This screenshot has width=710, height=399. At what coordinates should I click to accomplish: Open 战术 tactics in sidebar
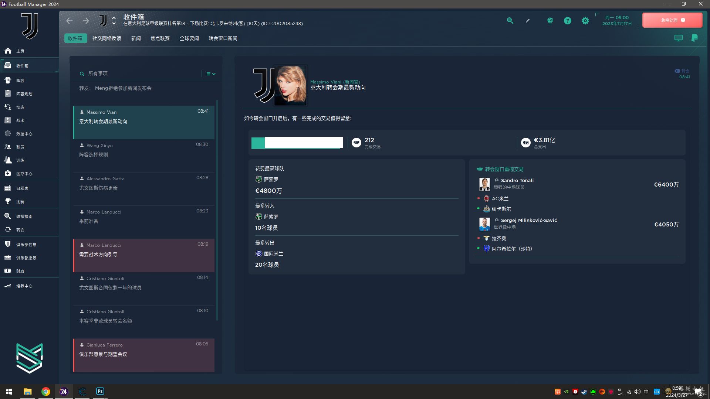[x=20, y=120]
